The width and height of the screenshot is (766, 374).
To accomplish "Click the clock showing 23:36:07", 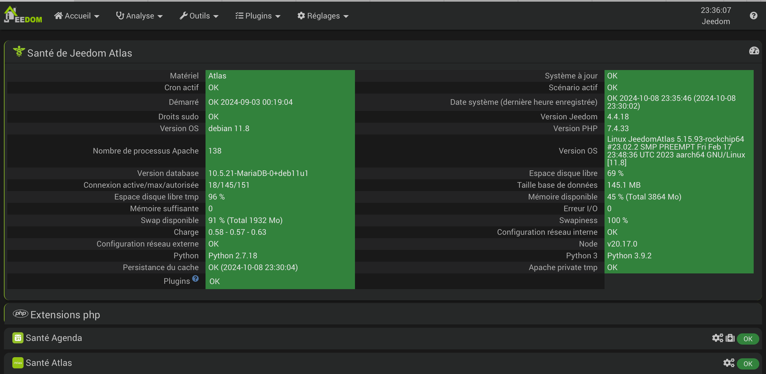I will pyautogui.click(x=716, y=10).
